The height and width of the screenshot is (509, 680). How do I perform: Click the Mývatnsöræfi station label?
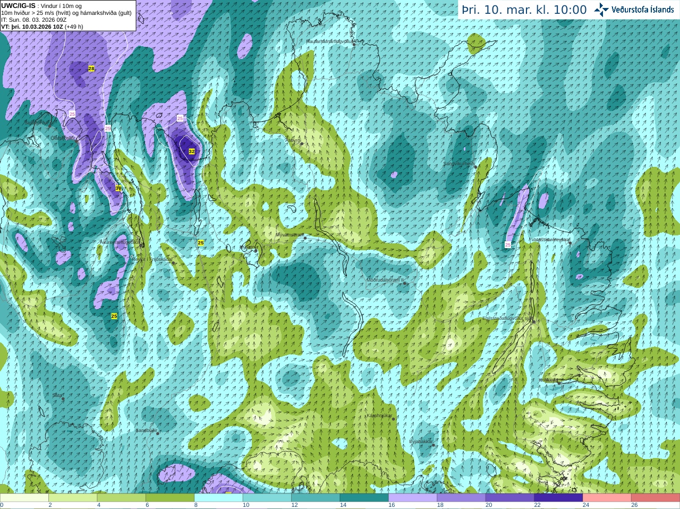[290, 234]
